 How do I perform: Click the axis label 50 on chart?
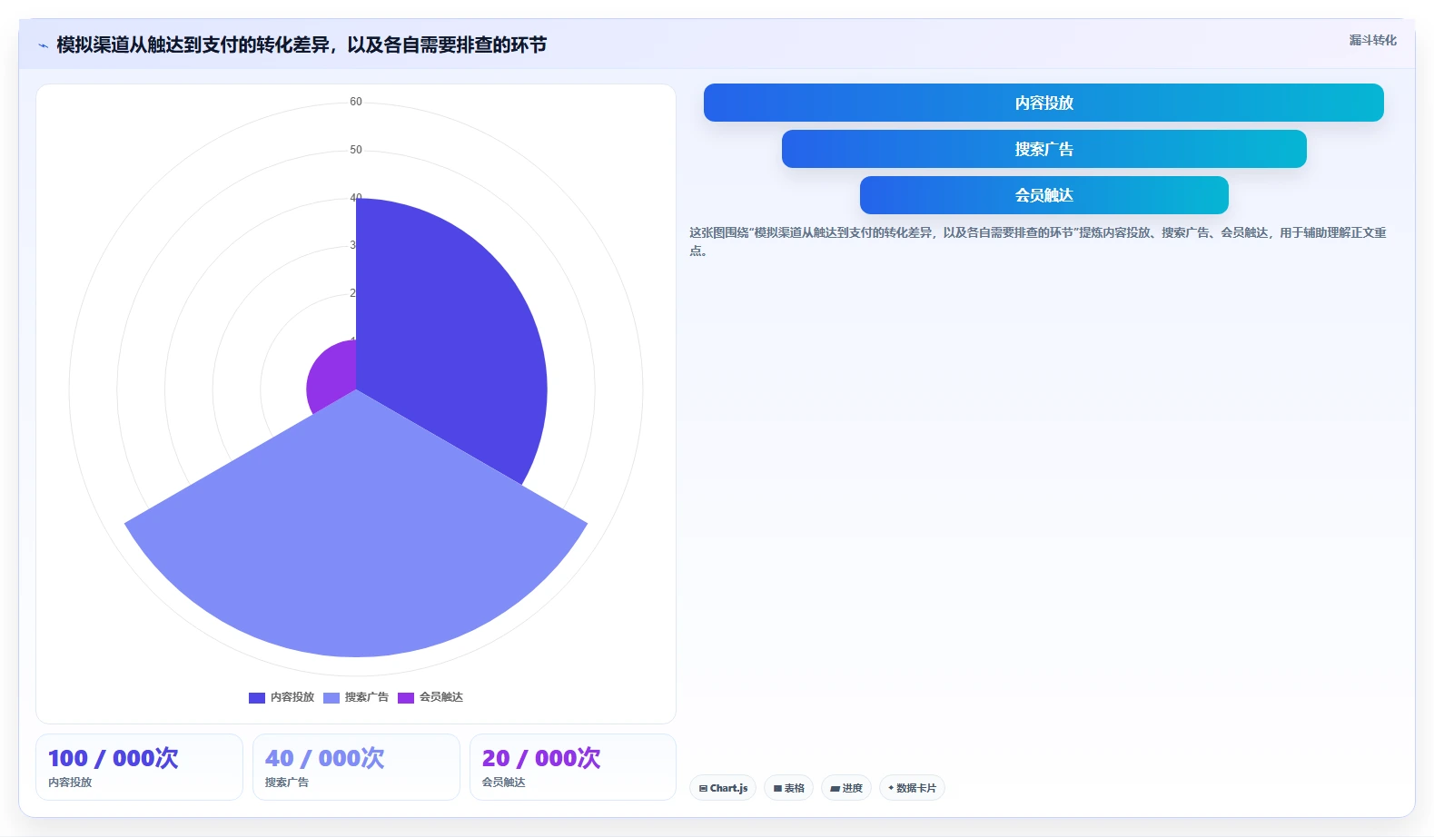coord(356,150)
